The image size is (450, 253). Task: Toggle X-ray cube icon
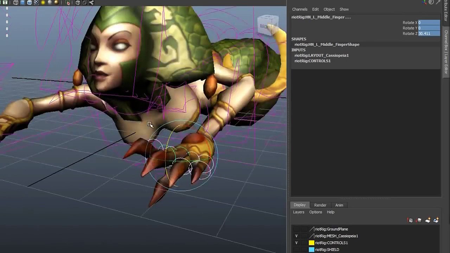(78, 2)
